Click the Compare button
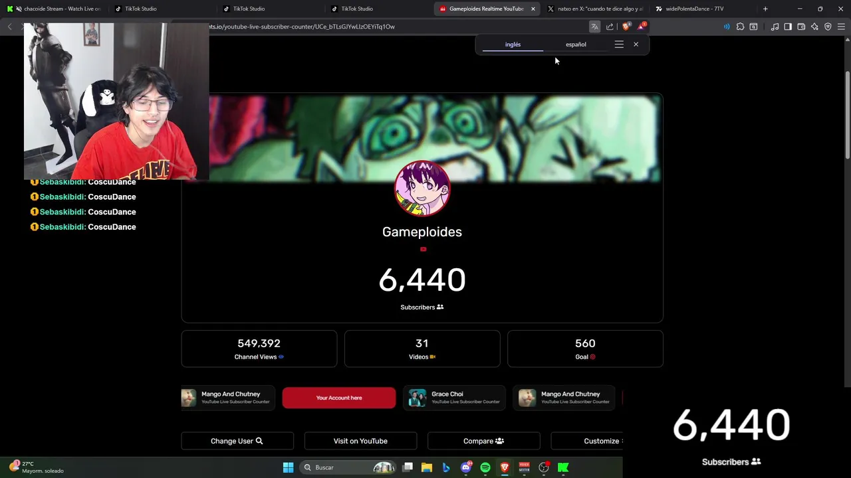Viewport: 851px width, 478px height. coord(484,441)
